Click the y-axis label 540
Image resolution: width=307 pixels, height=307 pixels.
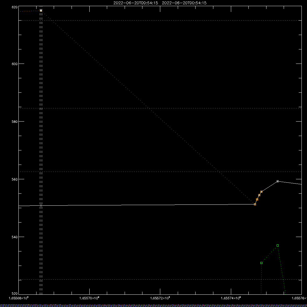coord(15,237)
